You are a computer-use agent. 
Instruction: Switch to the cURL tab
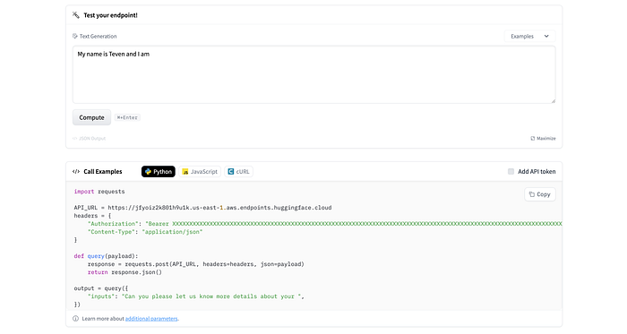tap(239, 171)
